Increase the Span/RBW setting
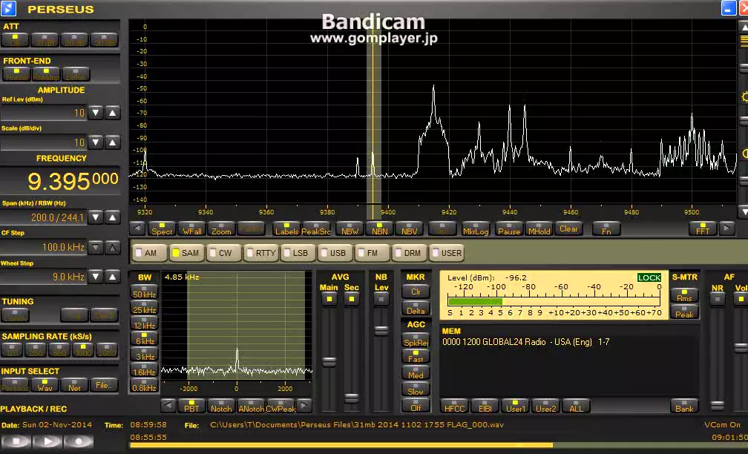Viewport: 748px width, 454px height. pyautogui.click(x=112, y=217)
